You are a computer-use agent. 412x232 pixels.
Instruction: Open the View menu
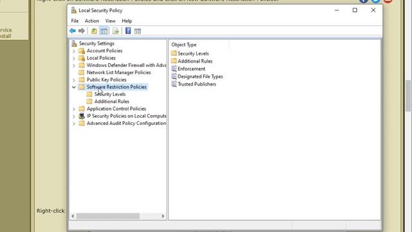110,21
